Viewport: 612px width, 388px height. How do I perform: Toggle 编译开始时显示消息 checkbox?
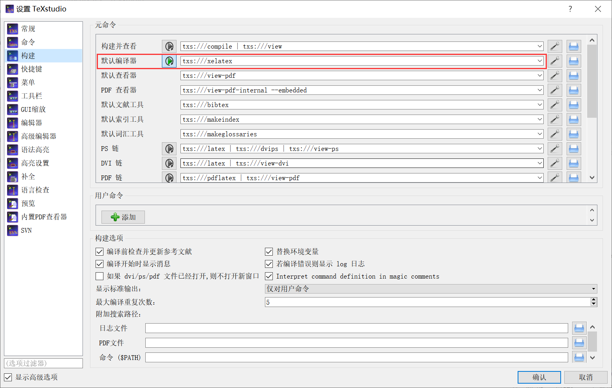pyautogui.click(x=99, y=264)
